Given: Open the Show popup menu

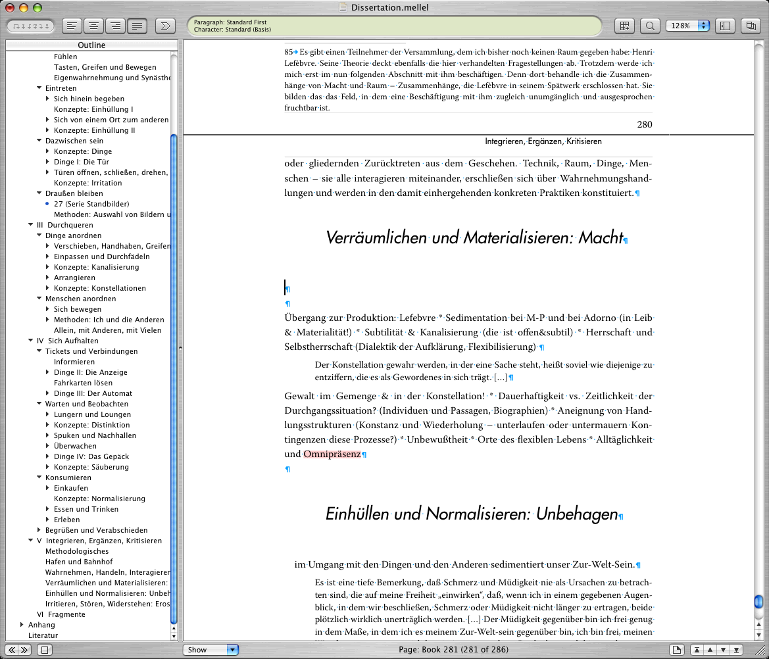Looking at the screenshot, I should pyautogui.click(x=211, y=650).
